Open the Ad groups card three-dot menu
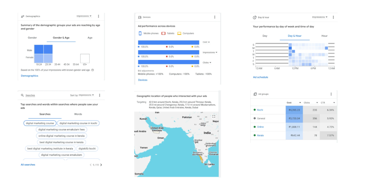 (x=331, y=94)
